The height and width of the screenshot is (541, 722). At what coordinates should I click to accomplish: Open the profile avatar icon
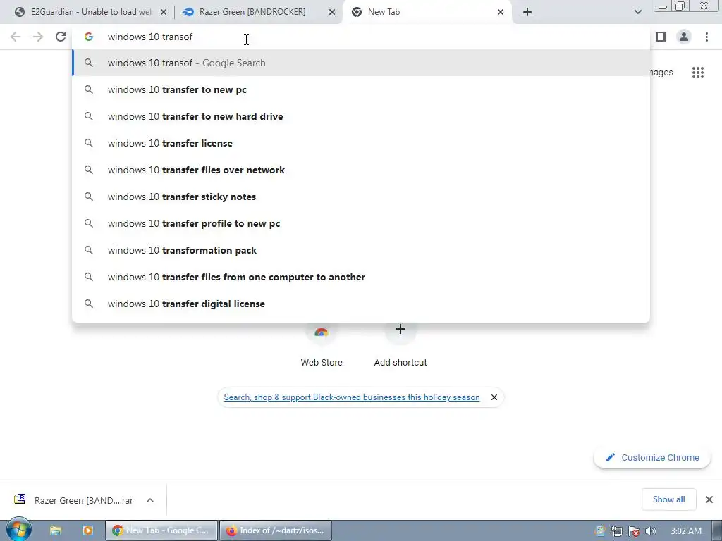pos(684,37)
